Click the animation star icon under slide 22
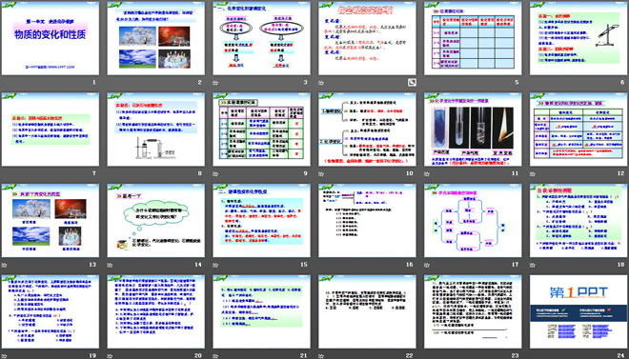Viewport: 629px width, 359px height. [x=321, y=355]
